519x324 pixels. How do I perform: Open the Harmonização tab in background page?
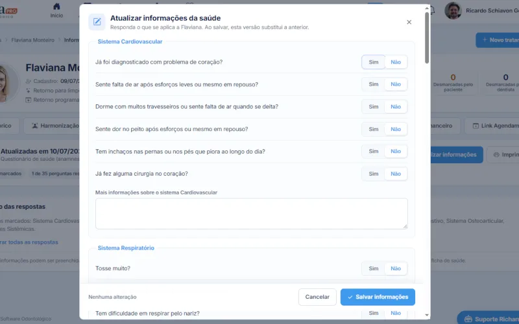(x=52, y=126)
